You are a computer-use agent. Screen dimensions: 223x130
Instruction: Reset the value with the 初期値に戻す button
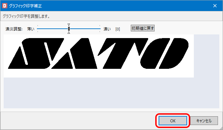pyautogui.click(x=143, y=28)
